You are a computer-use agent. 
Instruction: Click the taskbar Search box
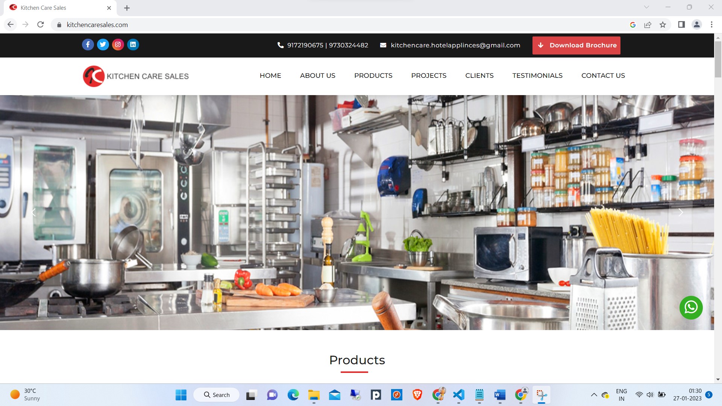217,395
